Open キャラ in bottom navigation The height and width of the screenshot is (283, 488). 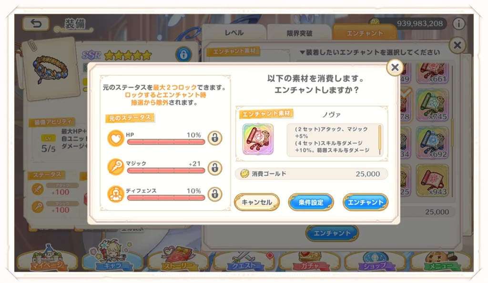point(112,257)
